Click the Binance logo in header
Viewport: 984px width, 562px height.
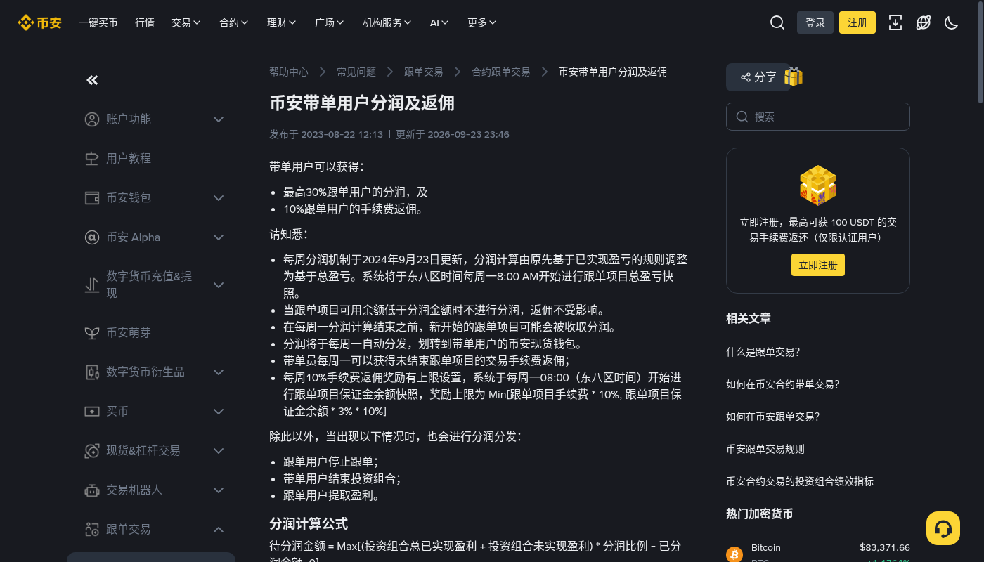pos(39,22)
